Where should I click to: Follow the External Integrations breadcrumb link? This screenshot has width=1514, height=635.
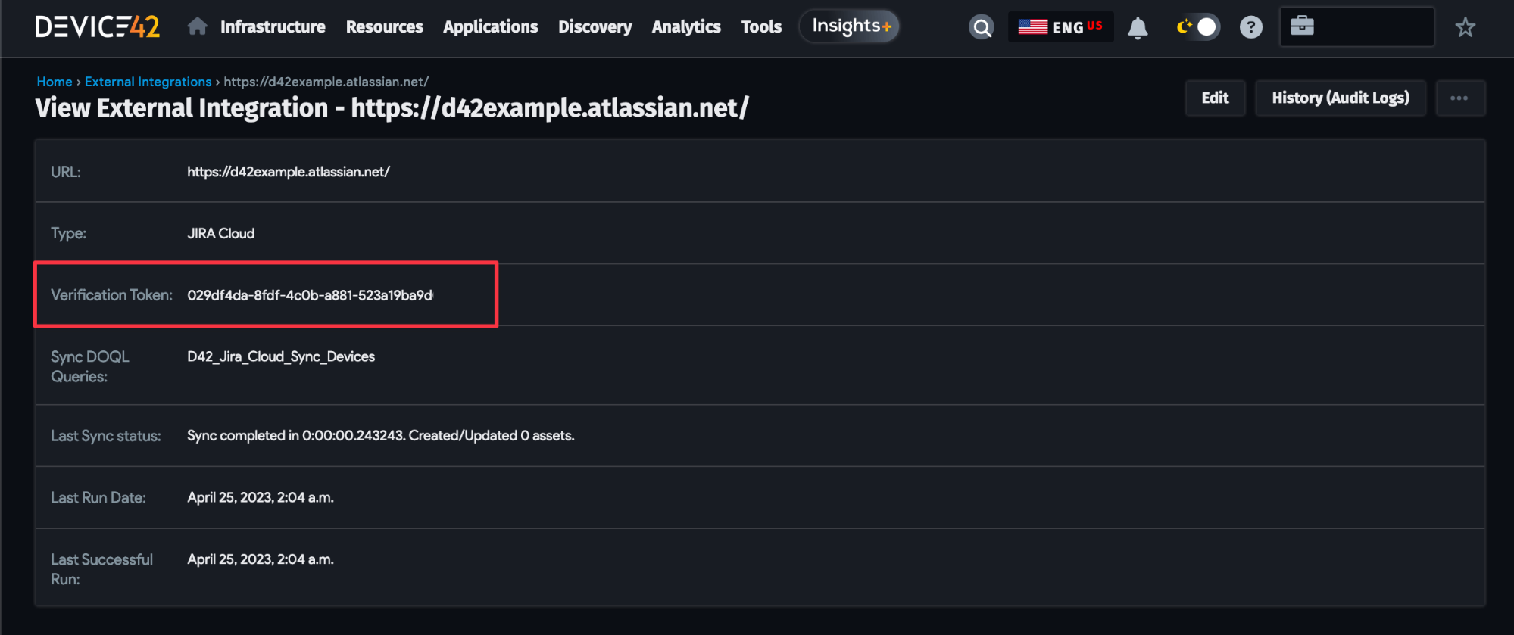tap(148, 82)
